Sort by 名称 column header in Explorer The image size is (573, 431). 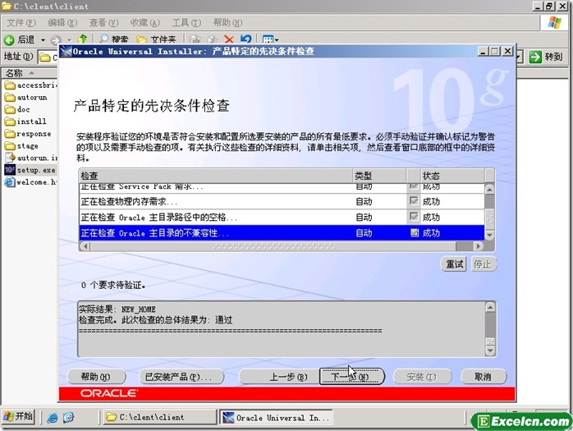[x=30, y=74]
